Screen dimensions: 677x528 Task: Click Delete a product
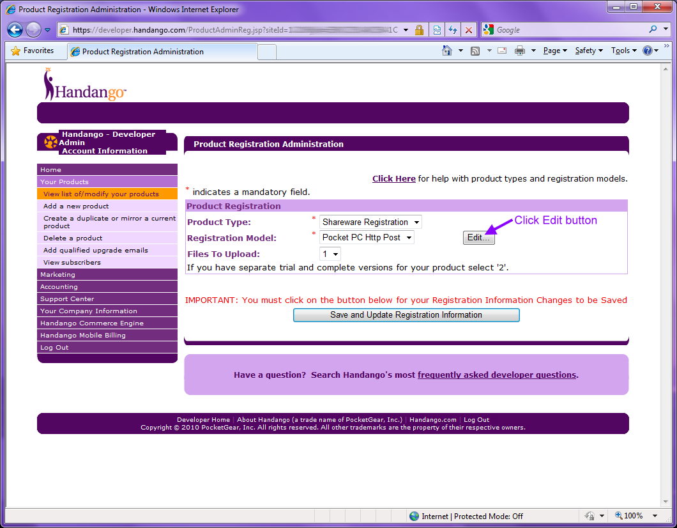[107, 238]
